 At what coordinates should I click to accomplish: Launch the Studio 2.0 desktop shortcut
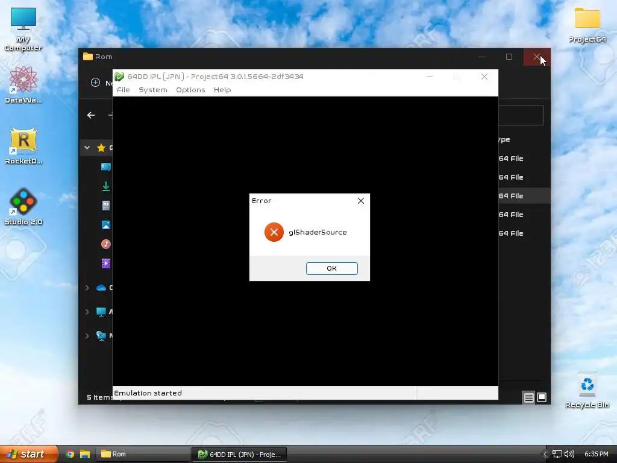click(23, 207)
